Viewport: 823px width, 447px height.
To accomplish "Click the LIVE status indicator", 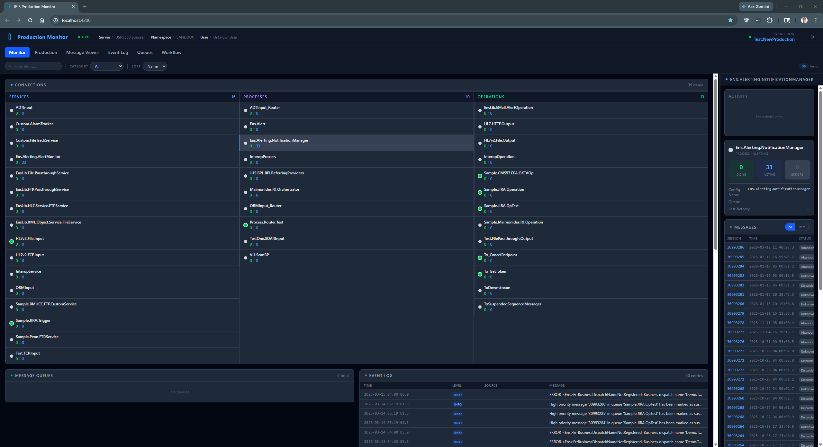I will click(84, 37).
